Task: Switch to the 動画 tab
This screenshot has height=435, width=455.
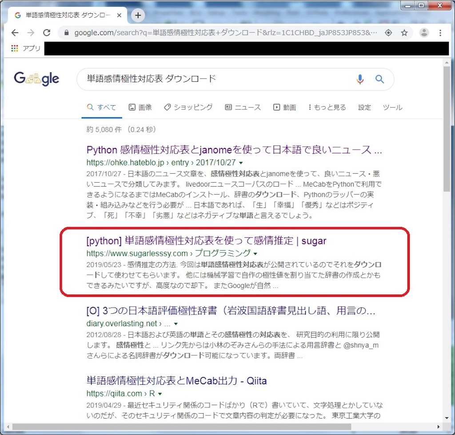Action: tap(284, 108)
